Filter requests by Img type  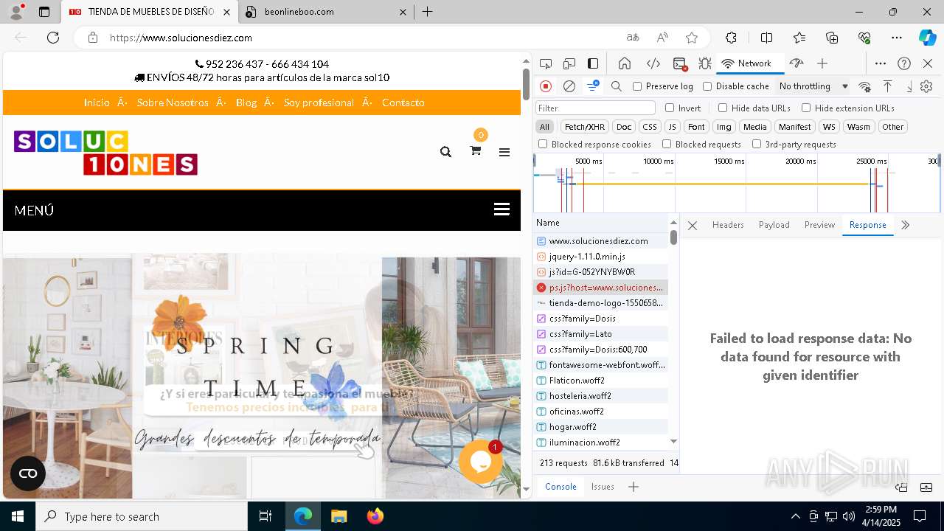pos(724,127)
